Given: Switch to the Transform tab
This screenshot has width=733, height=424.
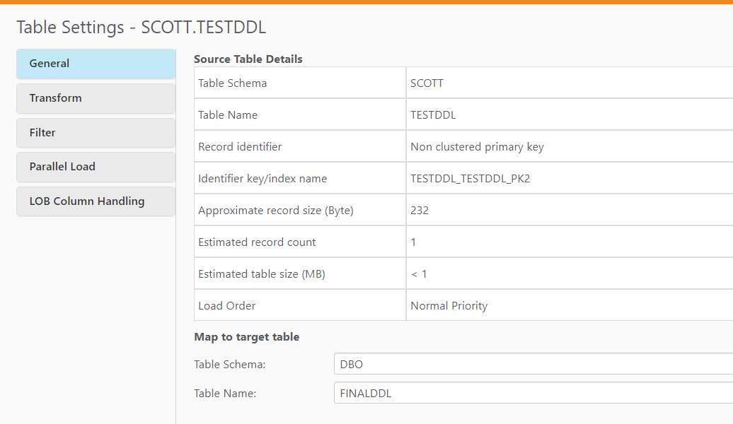Looking at the screenshot, I should [x=96, y=98].
